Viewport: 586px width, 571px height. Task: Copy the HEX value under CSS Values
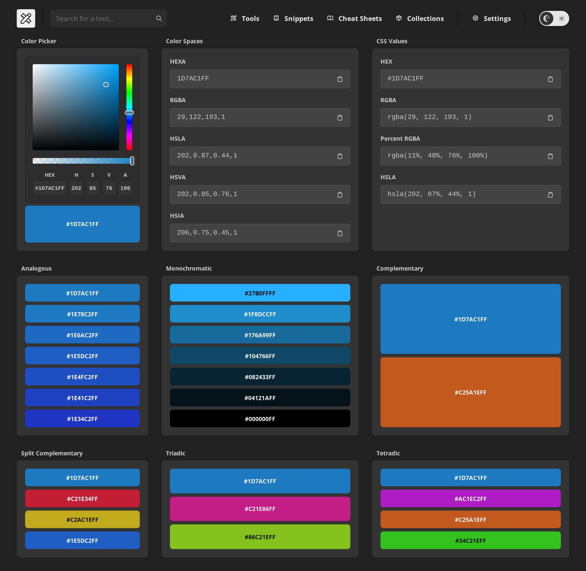(x=550, y=79)
